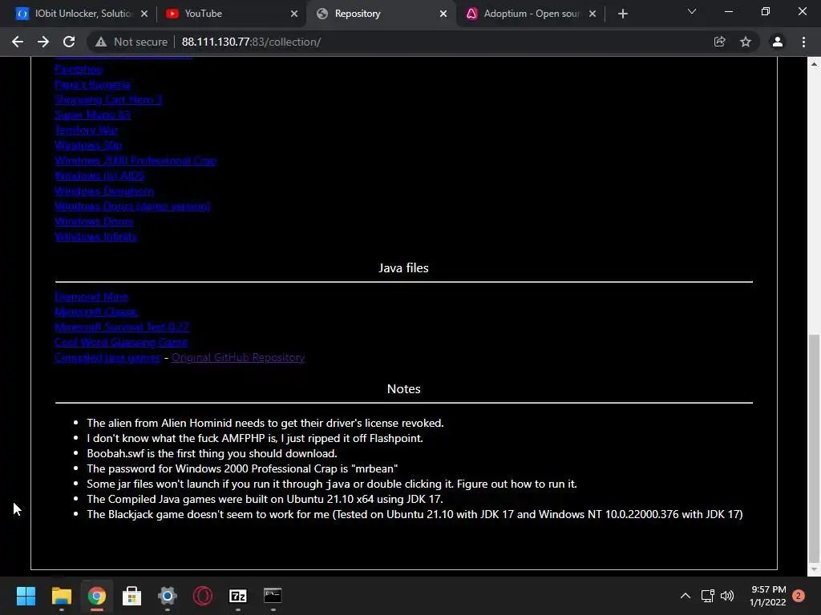Close the Repository tab
The width and height of the screenshot is (821, 615).
(x=443, y=14)
